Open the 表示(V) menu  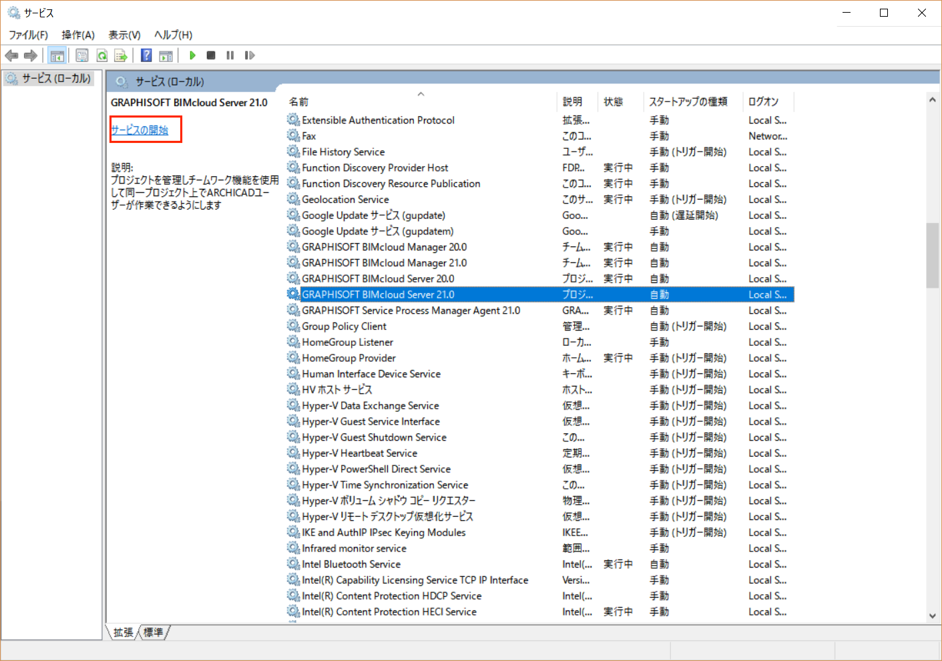click(124, 35)
